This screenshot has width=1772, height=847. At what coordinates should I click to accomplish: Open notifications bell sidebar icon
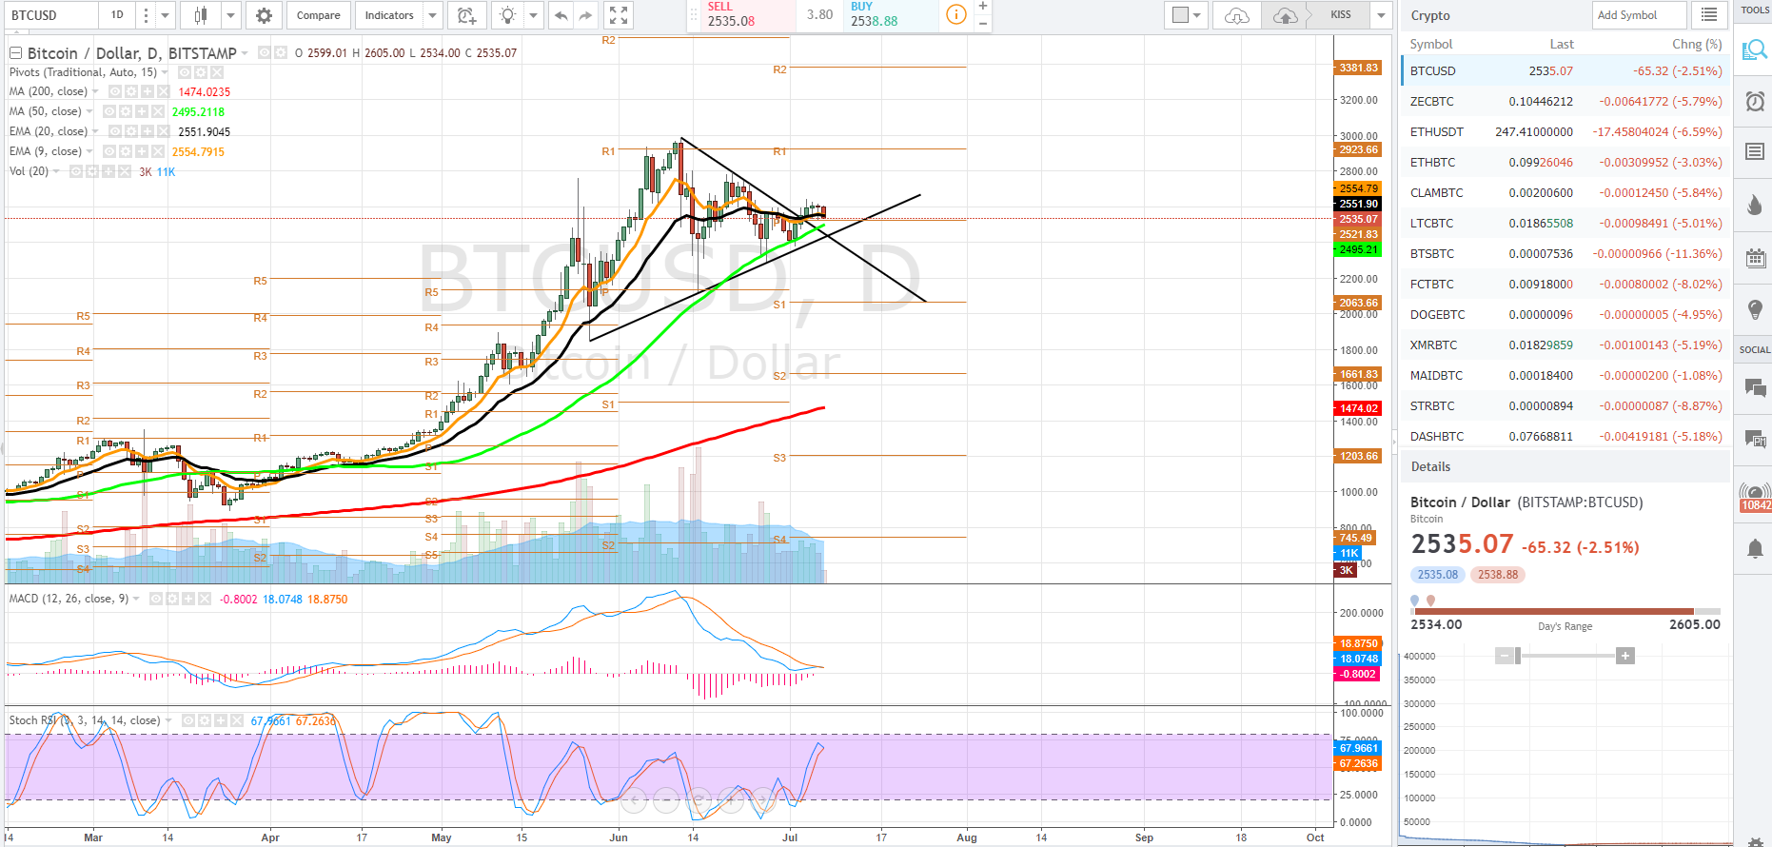pos(1755,548)
